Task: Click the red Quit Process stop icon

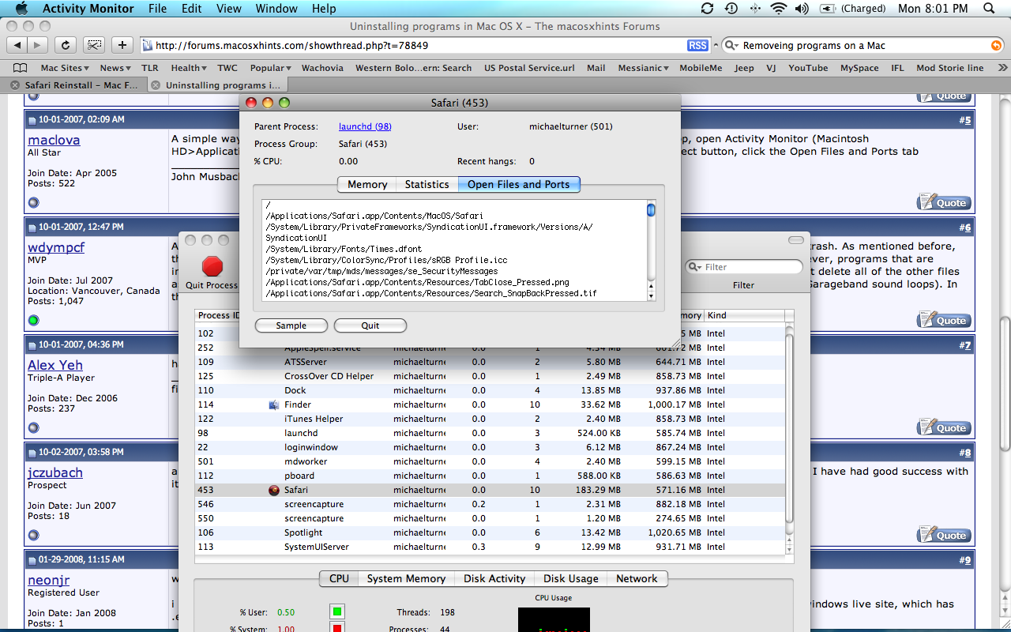Action: (x=212, y=266)
